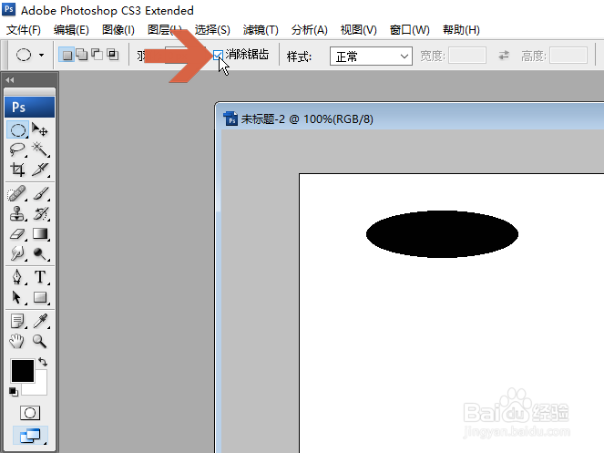The width and height of the screenshot is (604, 453).
Task: Select the Slice tool
Action: pyautogui.click(x=40, y=170)
